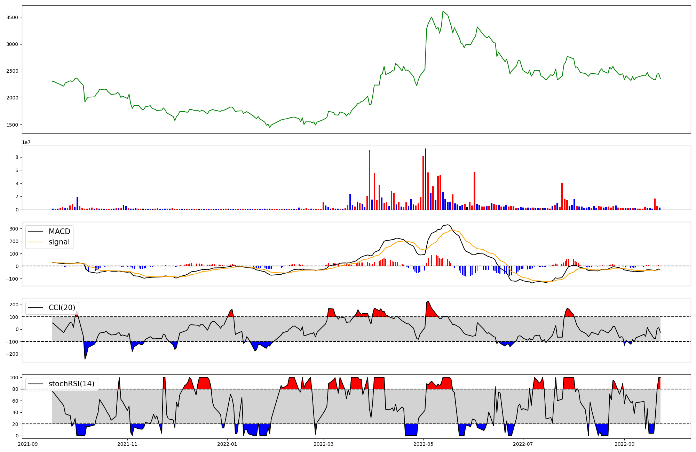This screenshot has height=452, width=696.
Task: Click the -200 tick on CCI axis
Action: (x=12, y=354)
